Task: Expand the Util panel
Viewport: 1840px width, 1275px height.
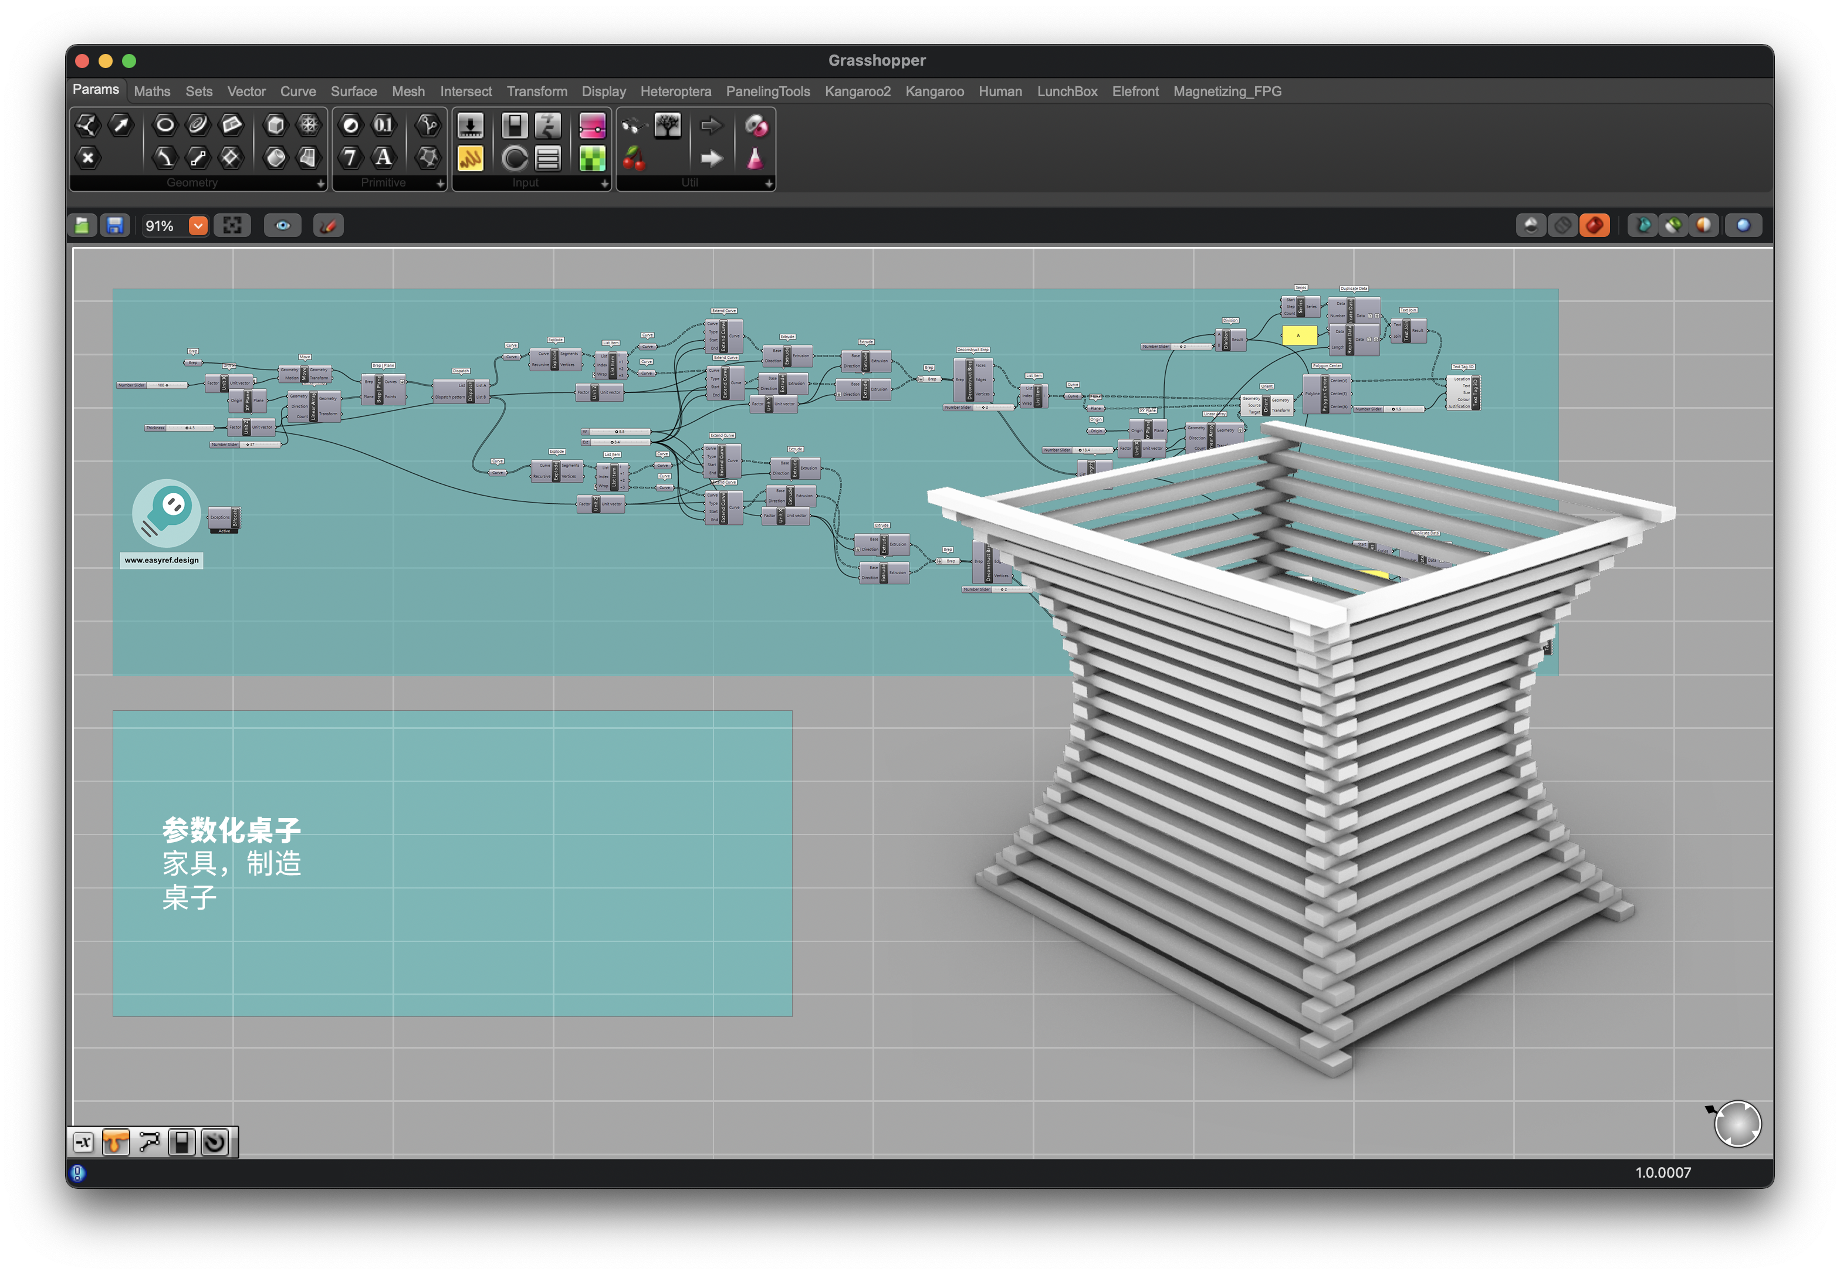Action: [768, 184]
